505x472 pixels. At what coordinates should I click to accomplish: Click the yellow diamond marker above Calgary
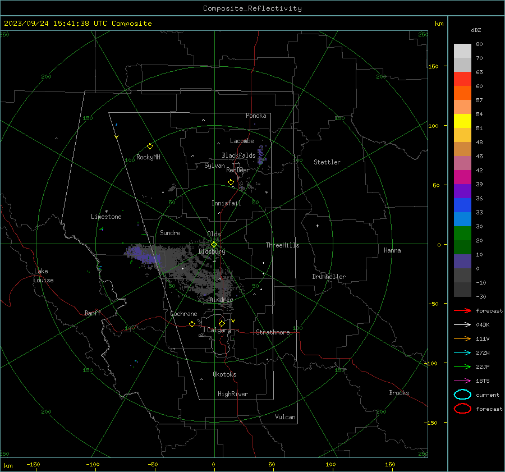point(222,323)
